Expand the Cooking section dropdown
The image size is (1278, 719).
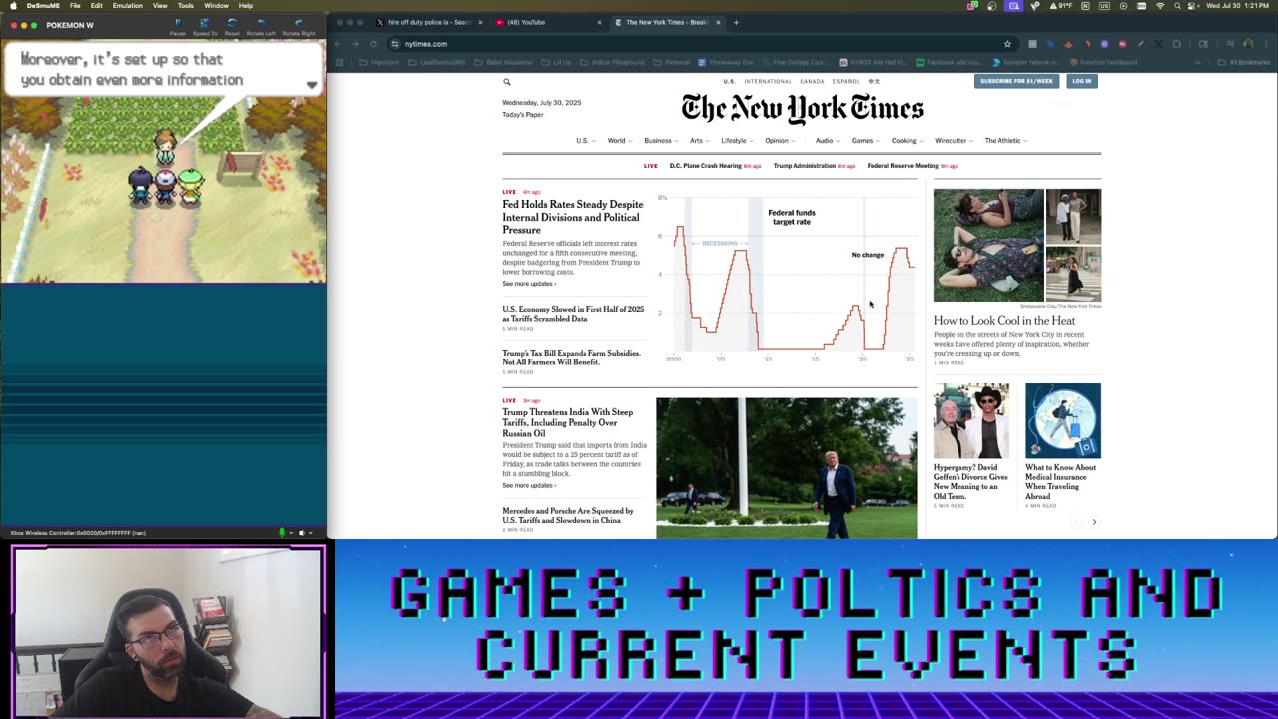[907, 141]
